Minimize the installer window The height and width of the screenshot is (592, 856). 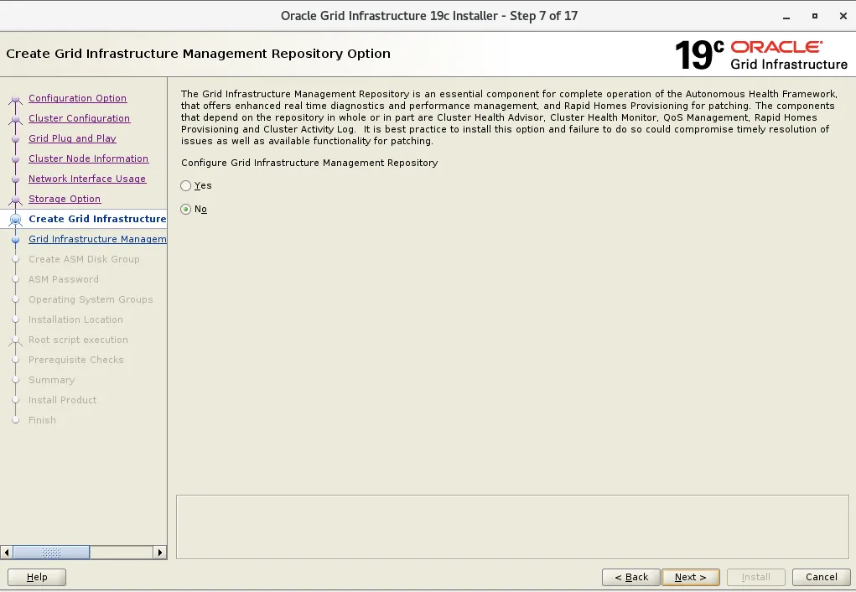pyautogui.click(x=786, y=16)
